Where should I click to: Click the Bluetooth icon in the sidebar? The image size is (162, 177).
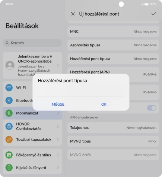(x=9, y=100)
